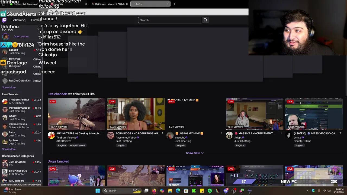Viewport: 347px width, 195px height.
Task: Open Adapt channel in sidebar list
Action: (21, 118)
